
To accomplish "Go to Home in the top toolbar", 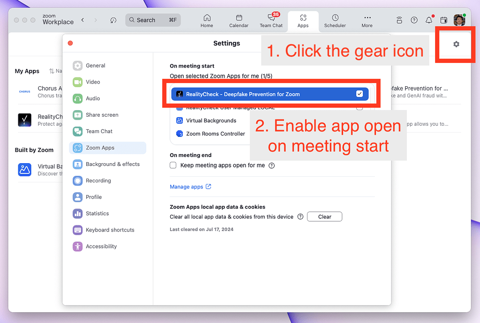I will (x=207, y=21).
